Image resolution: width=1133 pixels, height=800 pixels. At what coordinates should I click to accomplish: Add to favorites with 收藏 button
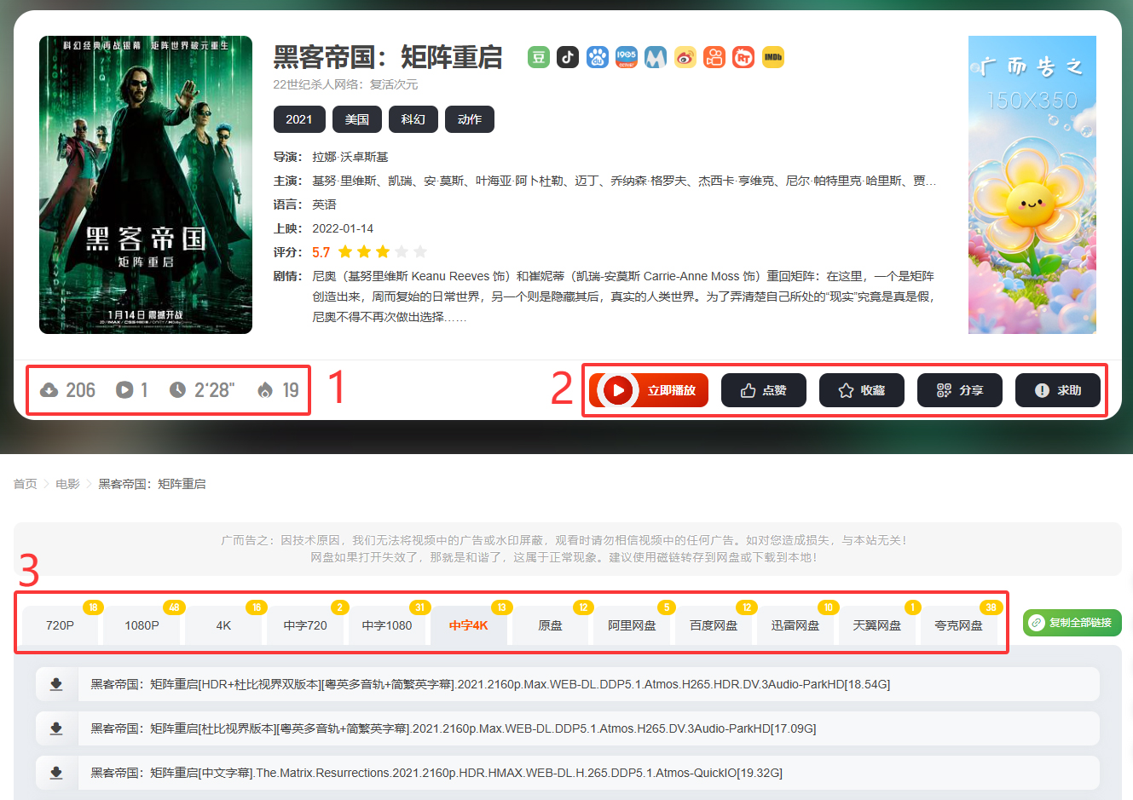click(x=862, y=390)
